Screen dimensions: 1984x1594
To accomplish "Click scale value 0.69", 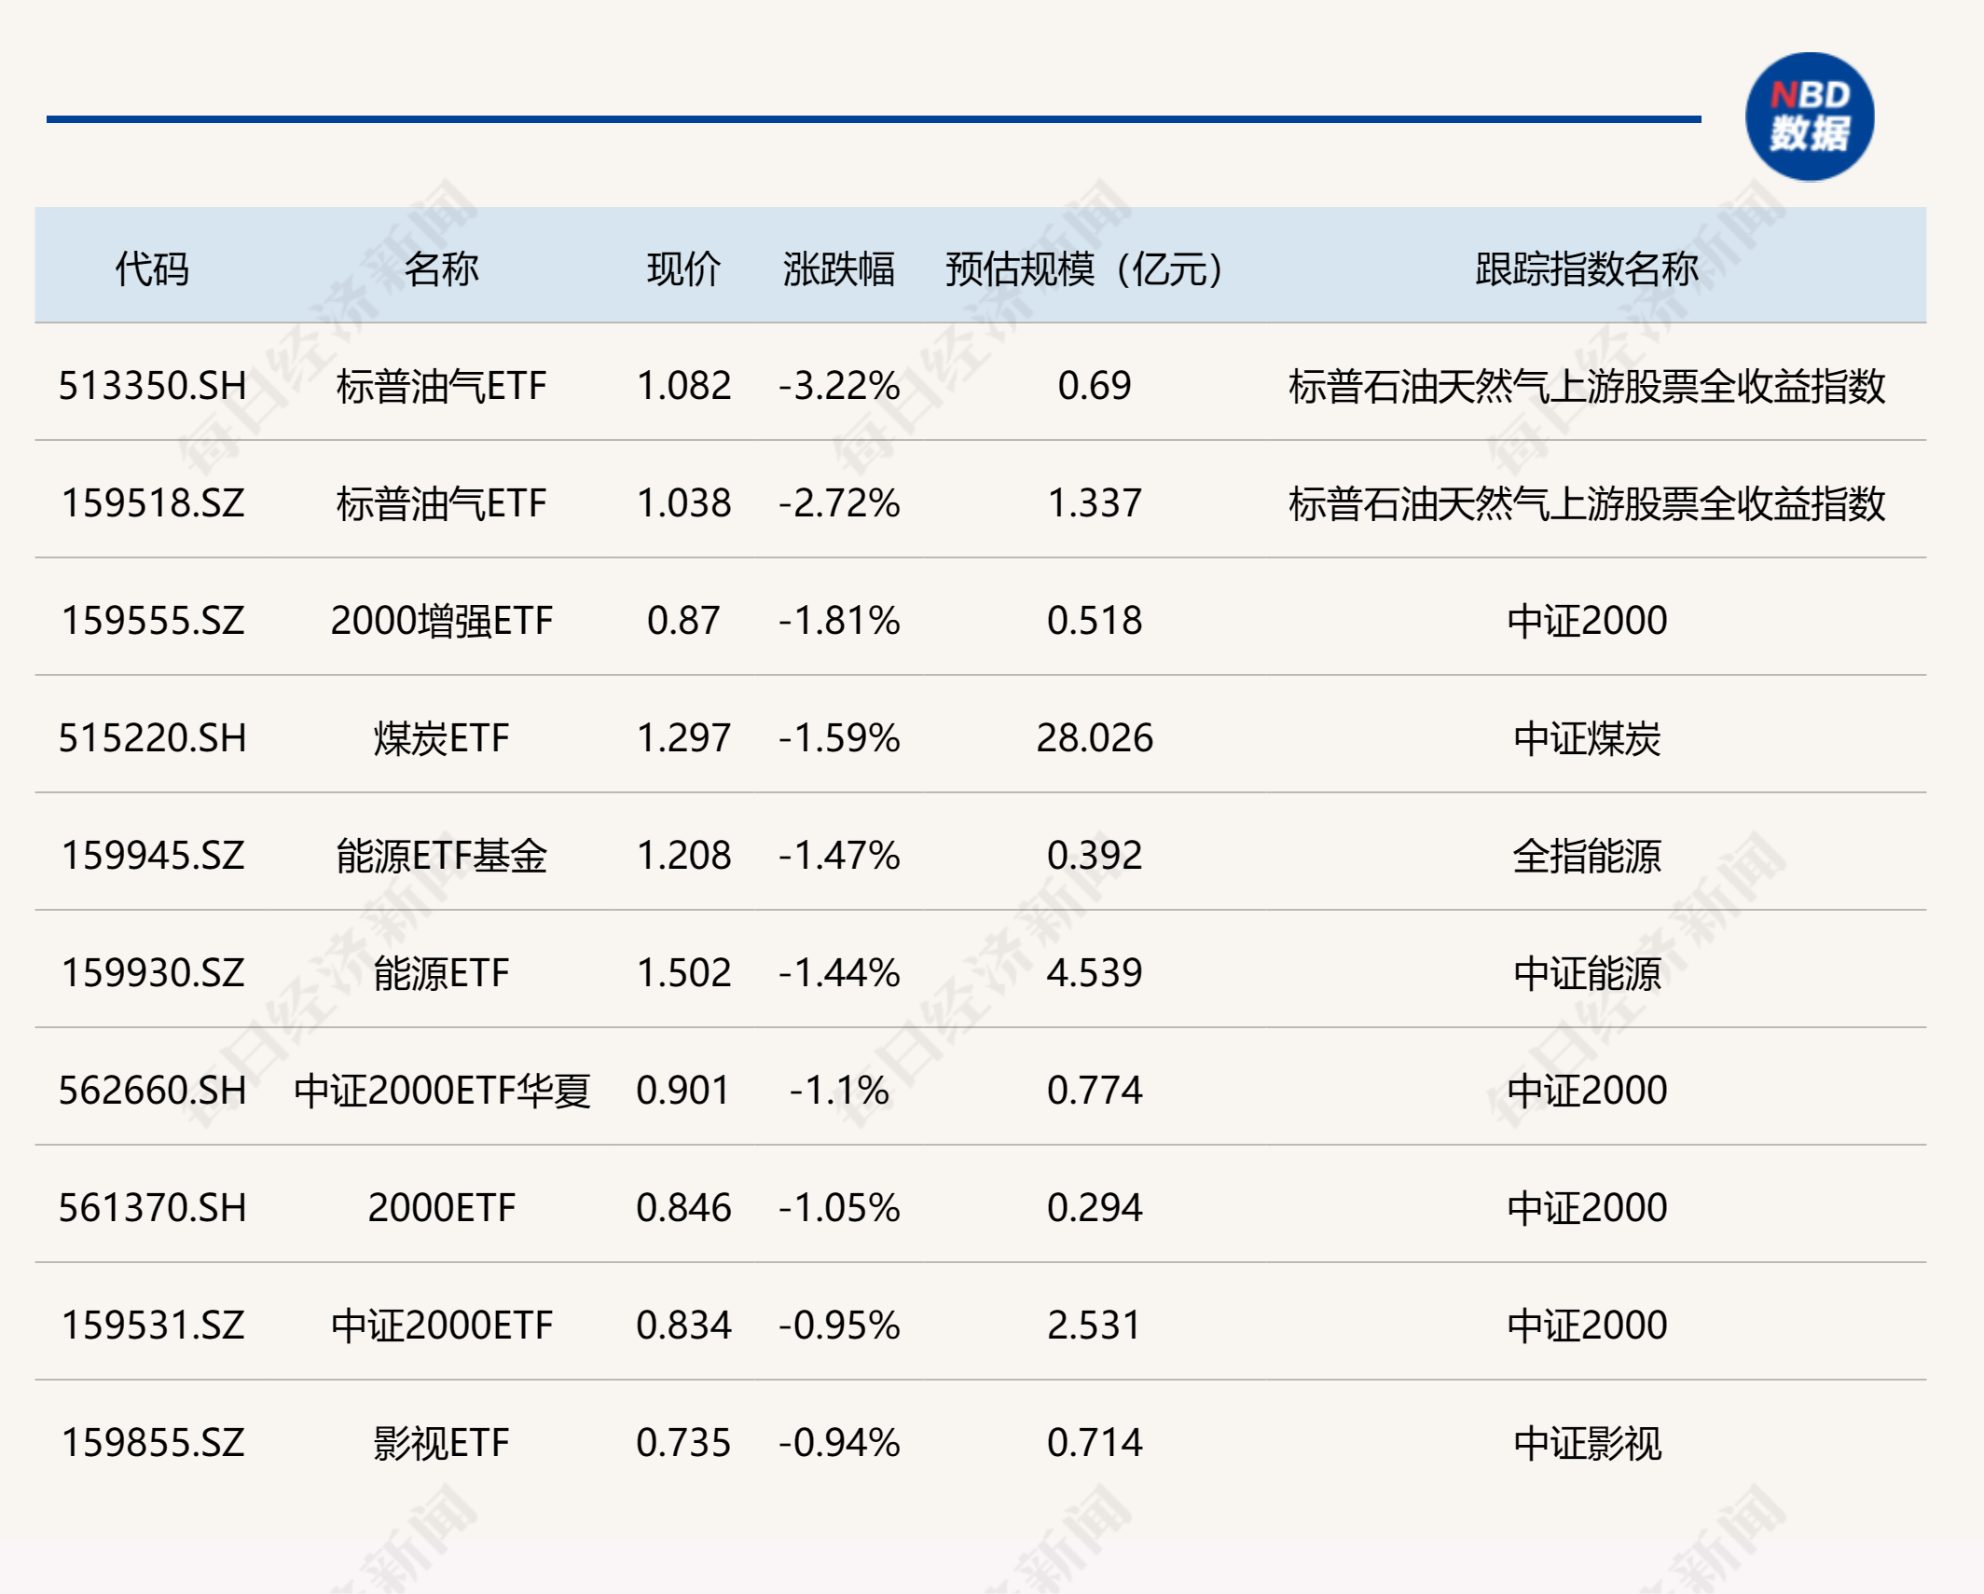I will point(1094,386).
